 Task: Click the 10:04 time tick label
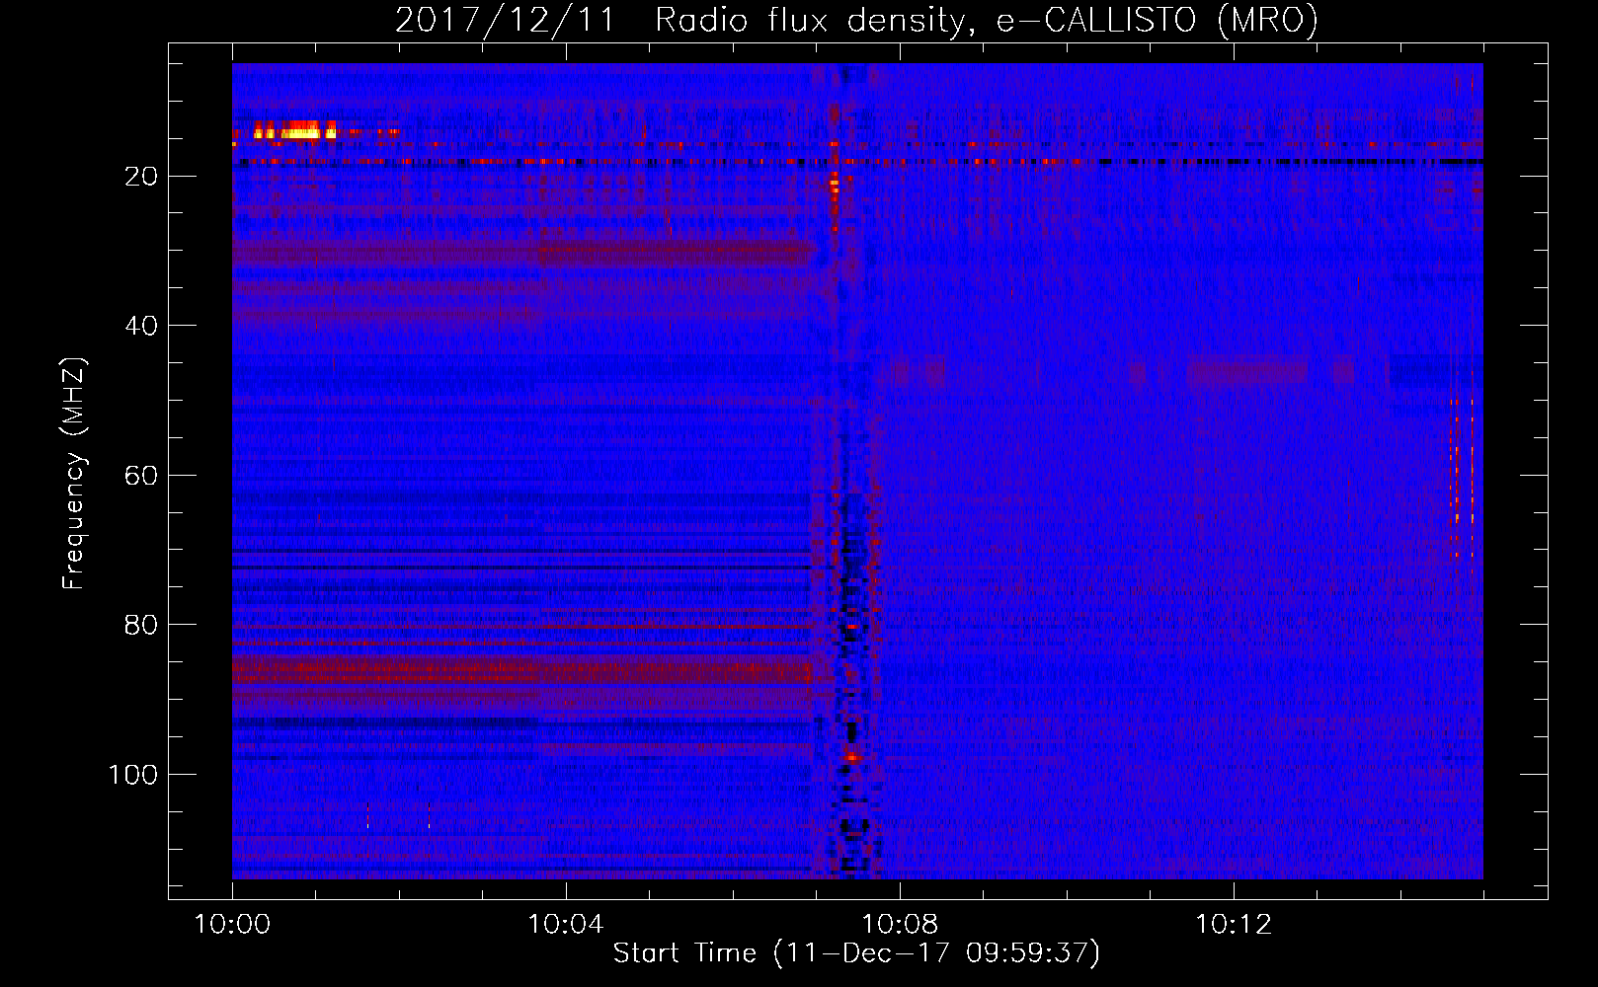[565, 925]
